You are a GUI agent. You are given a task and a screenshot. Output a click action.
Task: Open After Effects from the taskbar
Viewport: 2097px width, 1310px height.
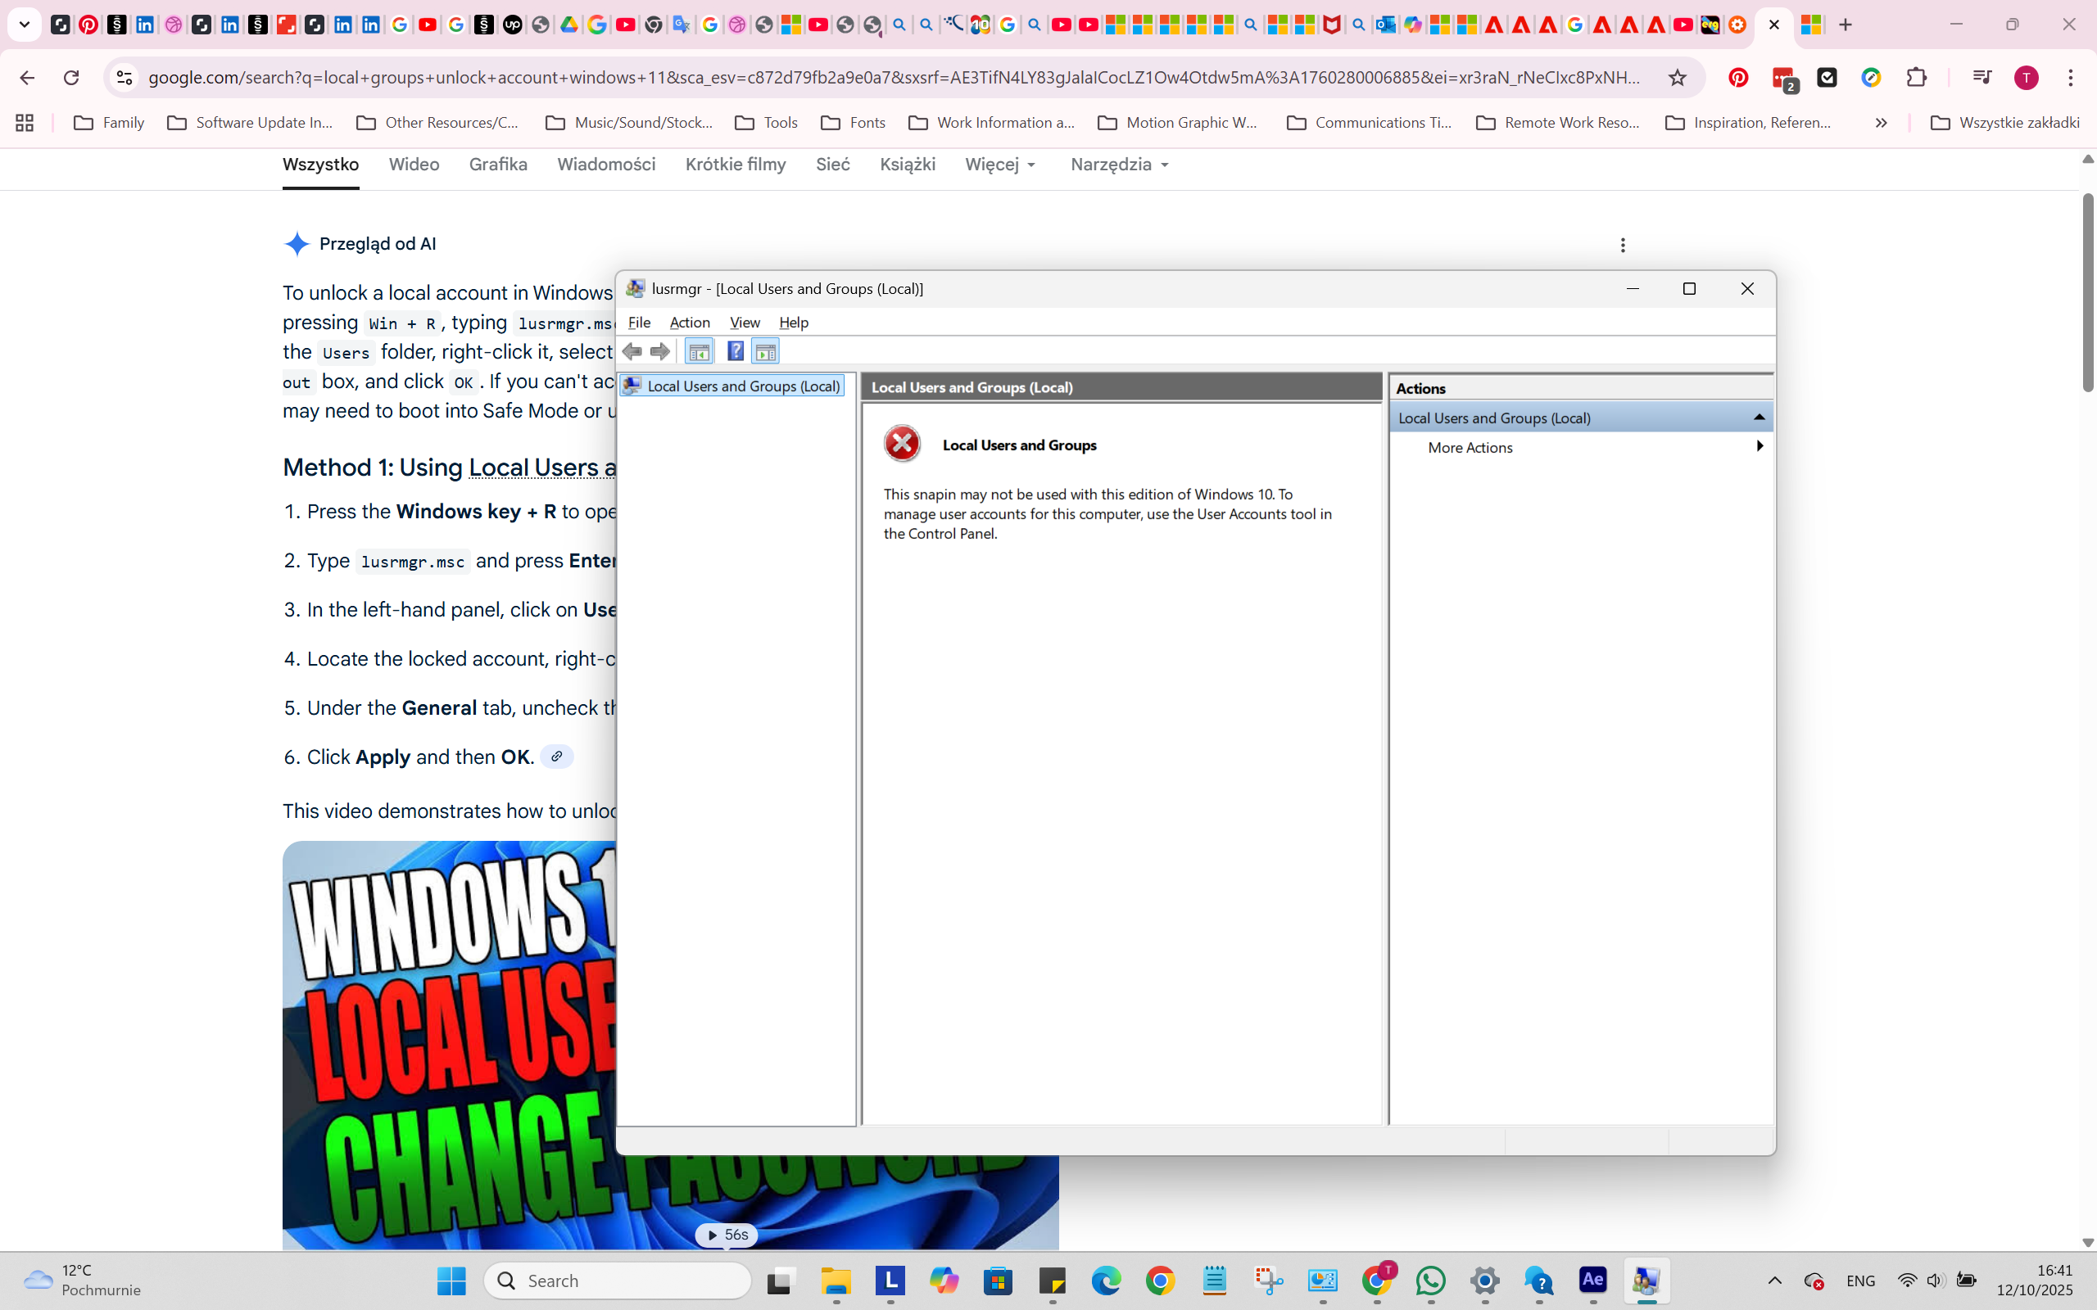click(1592, 1281)
